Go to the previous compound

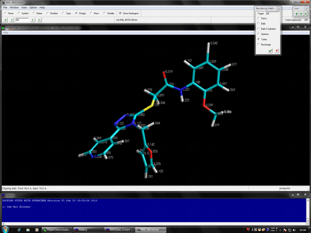click(x=12, y=20)
